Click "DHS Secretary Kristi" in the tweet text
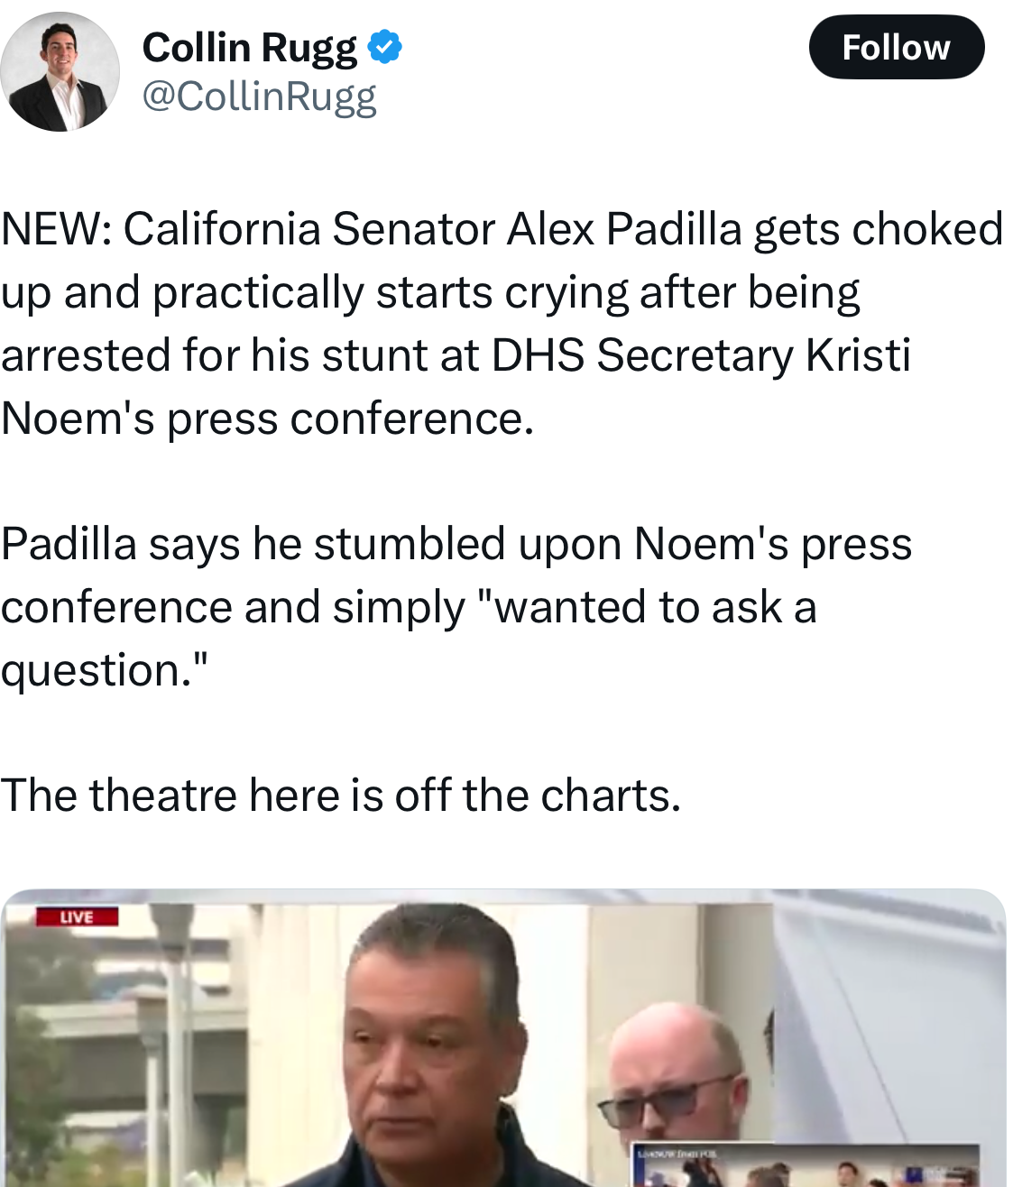 pyautogui.click(x=700, y=355)
